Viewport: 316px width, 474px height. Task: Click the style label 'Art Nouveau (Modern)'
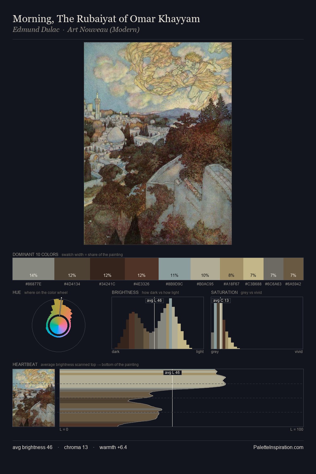click(103, 30)
